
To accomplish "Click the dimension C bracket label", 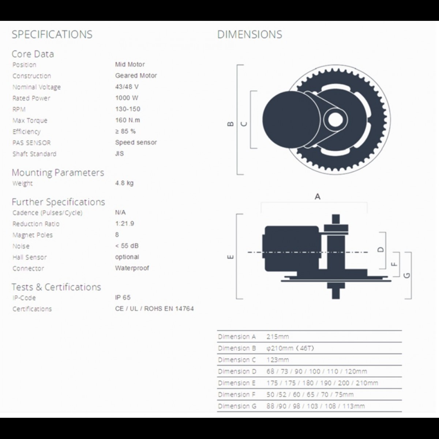I will pyautogui.click(x=244, y=124).
